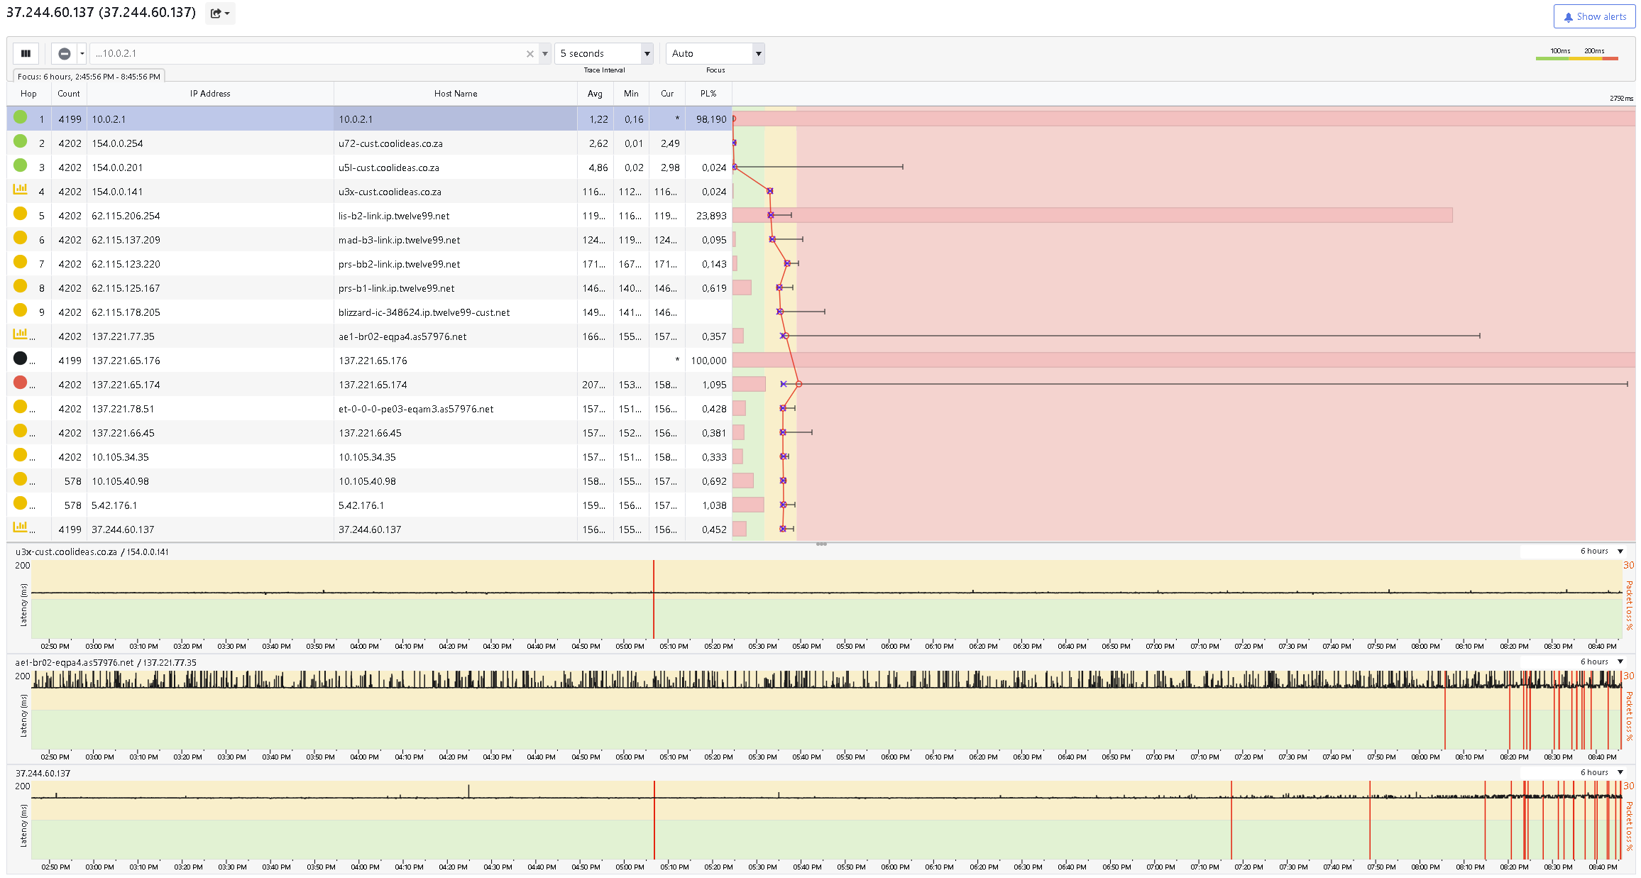The image size is (1641, 878).
Task: Toggle black status circle for 137.221.65.176
Action: click(x=20, y=358)
